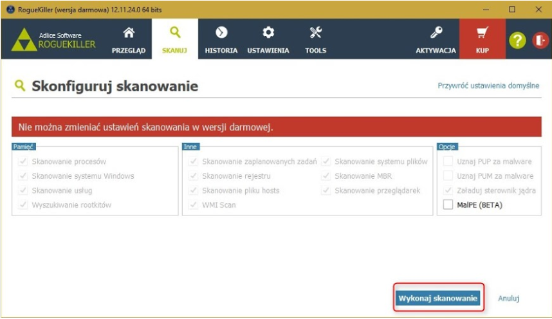Click the Kup shopping cart button
This screenshot has height=319, width=552.
click(483, 39)
